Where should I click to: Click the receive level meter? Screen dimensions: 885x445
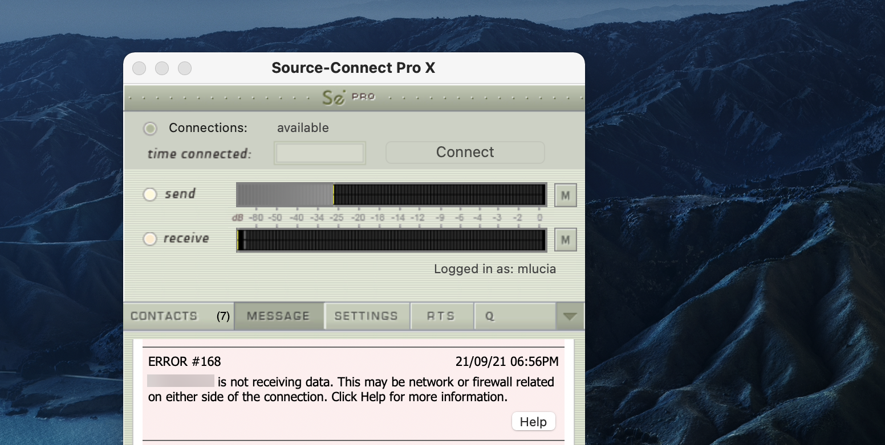(391, 240)
